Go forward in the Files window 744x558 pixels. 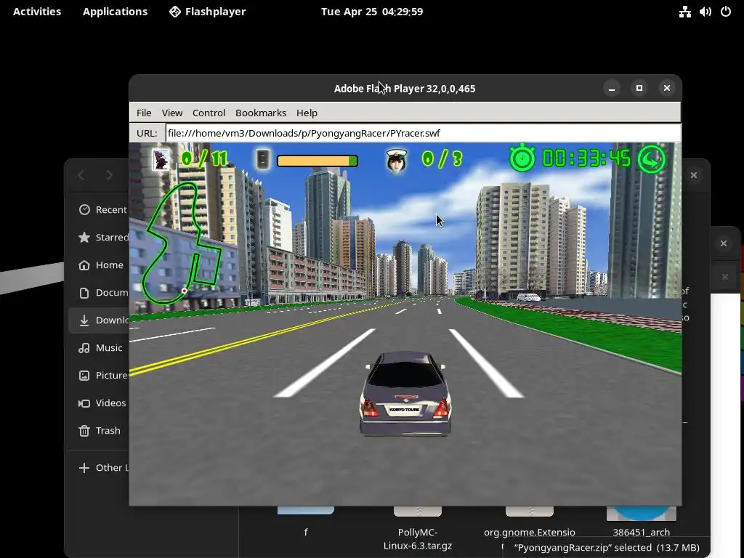pyautogui.click(x=109, y=175)
